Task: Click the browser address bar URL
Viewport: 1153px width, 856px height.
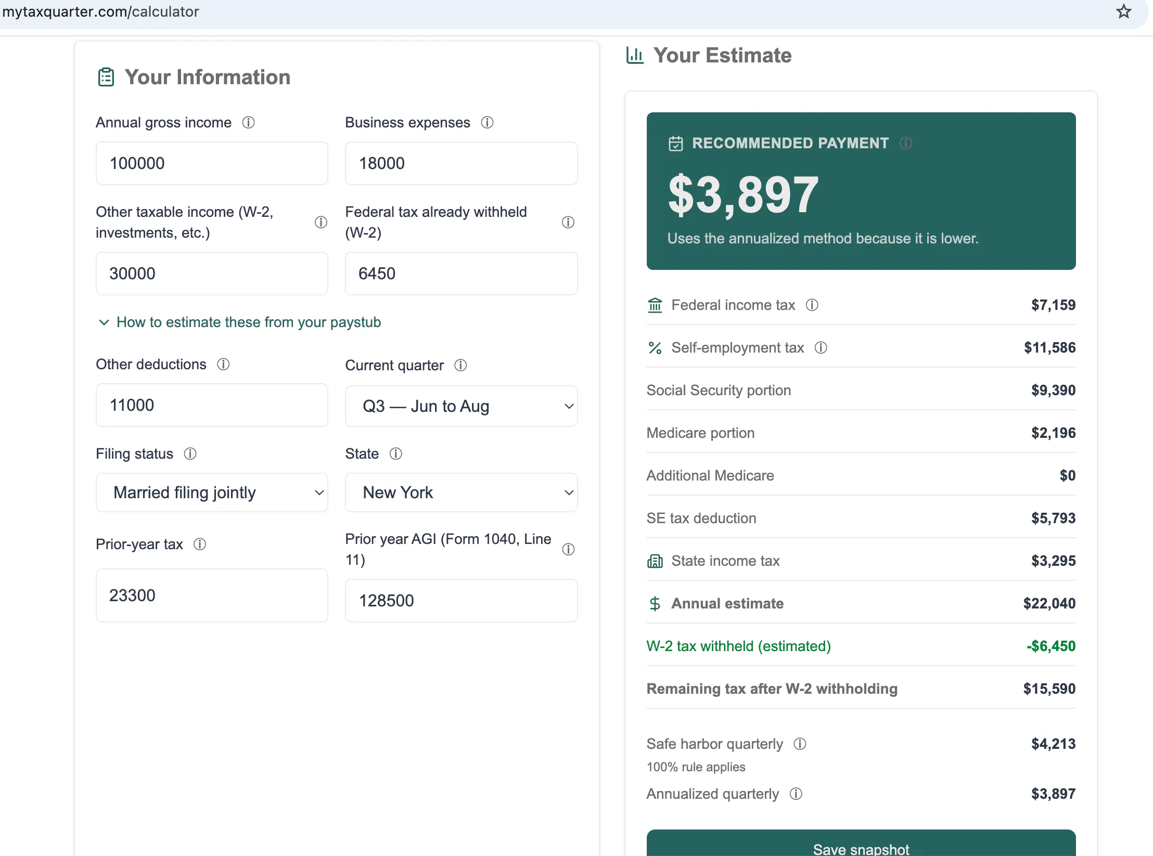Action: [100, 11]
